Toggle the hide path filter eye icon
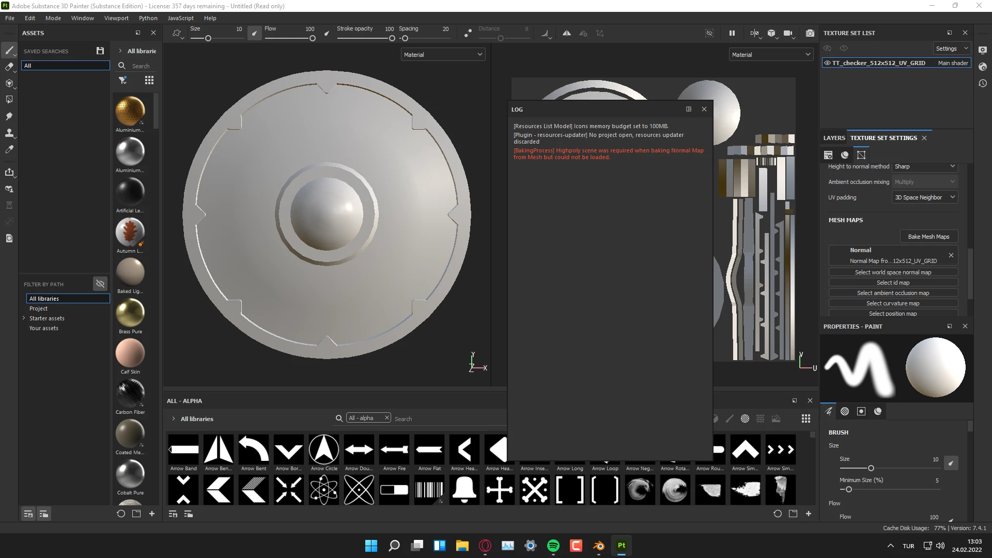992x558 pixels. click(100, 284)
